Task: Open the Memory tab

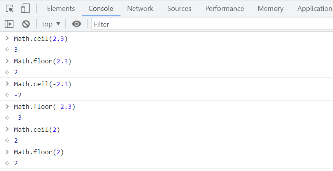Action: 271,9
